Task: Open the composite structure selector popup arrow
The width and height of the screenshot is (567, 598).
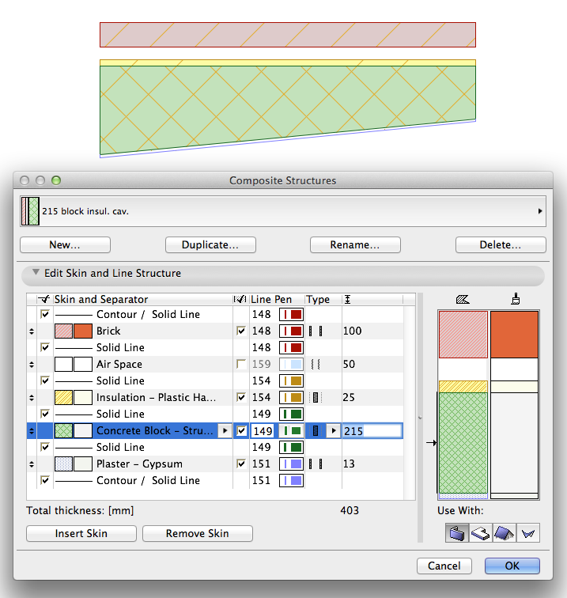Action: (540, 211)
